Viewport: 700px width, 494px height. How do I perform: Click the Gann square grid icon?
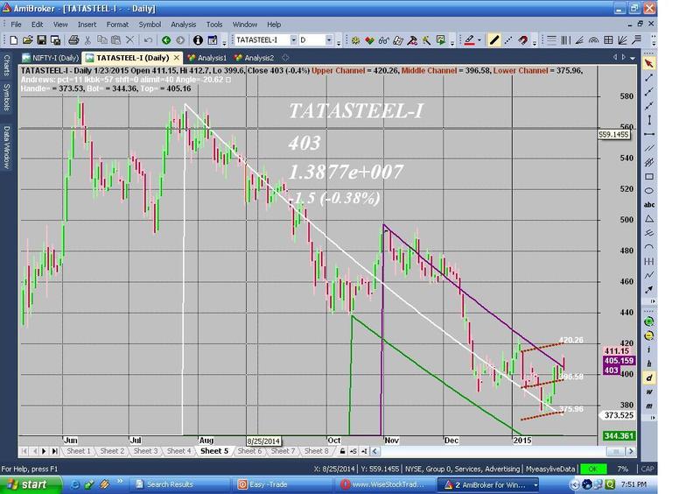(x=608, y=40)
